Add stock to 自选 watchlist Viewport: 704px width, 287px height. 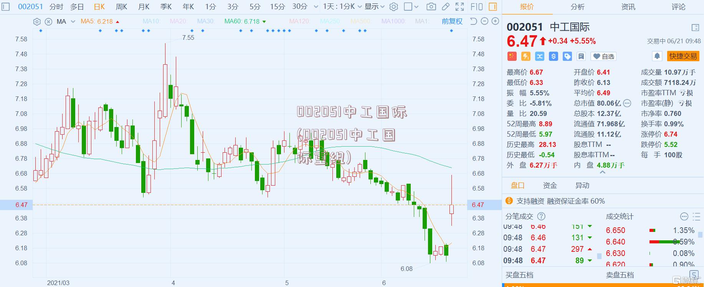(x=603, y=56)
